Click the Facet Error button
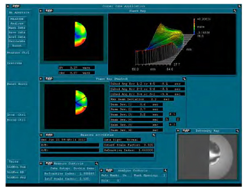249x192 pixels. [17, 84]
